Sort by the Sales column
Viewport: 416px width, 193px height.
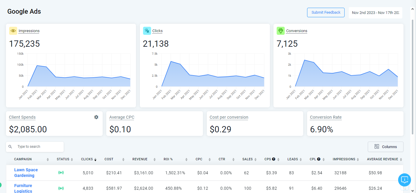coord(255,159)
